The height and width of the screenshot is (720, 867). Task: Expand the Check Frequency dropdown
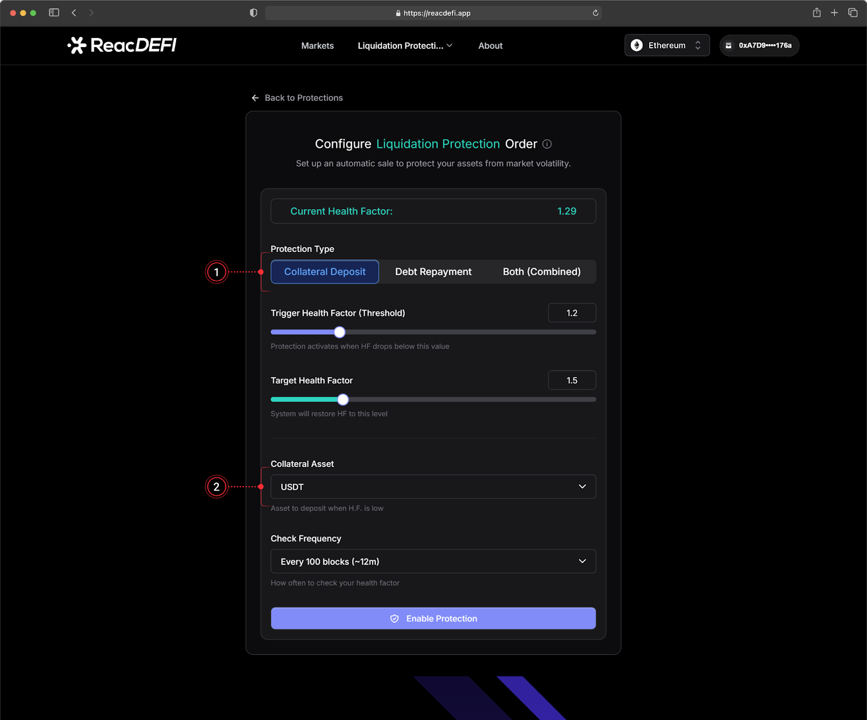point(433,561)
